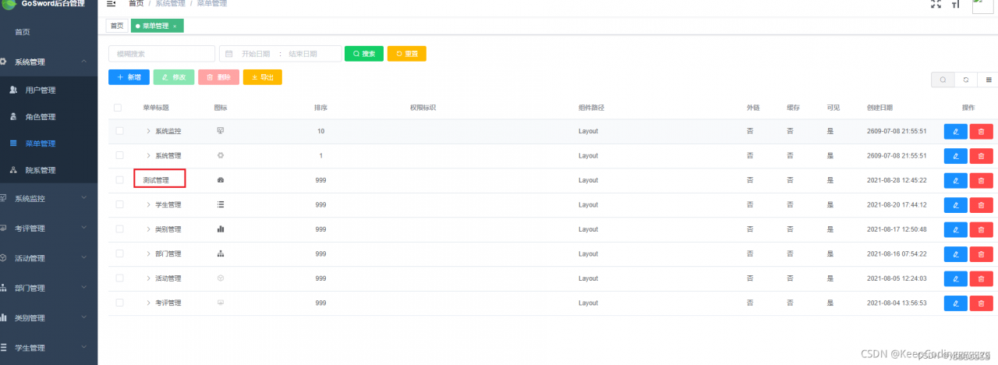Image resolution: width=998 pixels, height=365 pixels.
Task: Expand the 学生管理 table row arrow
Action: pos(148,204)
